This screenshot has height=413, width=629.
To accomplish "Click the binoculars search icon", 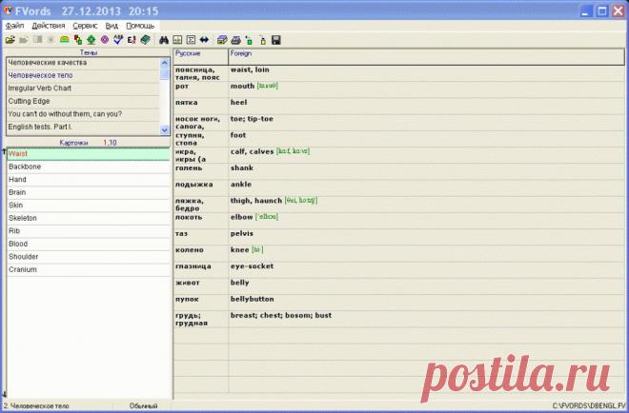I will pyautogui.click(x=163, y=41).
